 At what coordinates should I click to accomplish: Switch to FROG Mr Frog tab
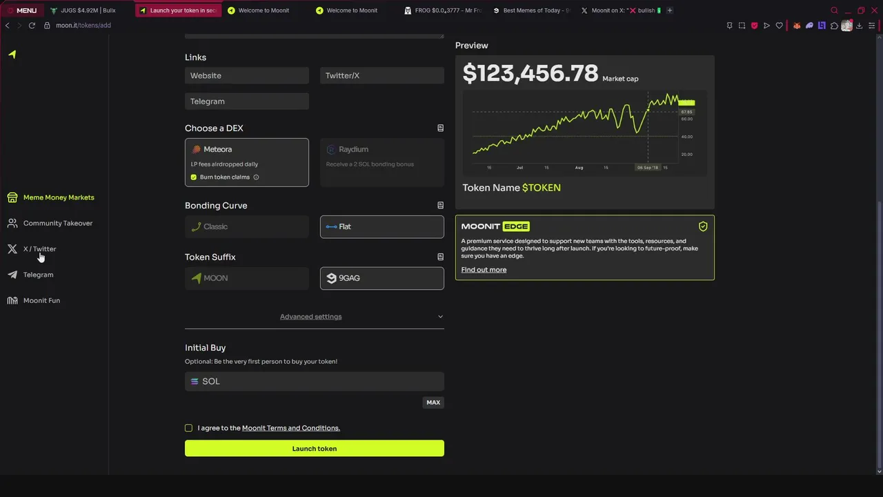click(443, 10)
